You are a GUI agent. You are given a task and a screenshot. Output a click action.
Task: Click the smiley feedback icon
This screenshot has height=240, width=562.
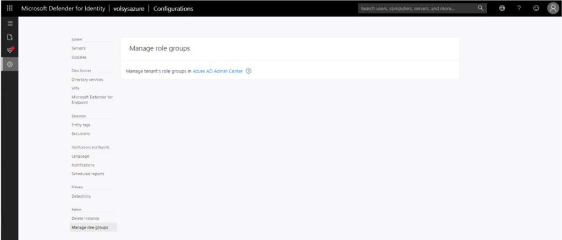coord(536,8)
